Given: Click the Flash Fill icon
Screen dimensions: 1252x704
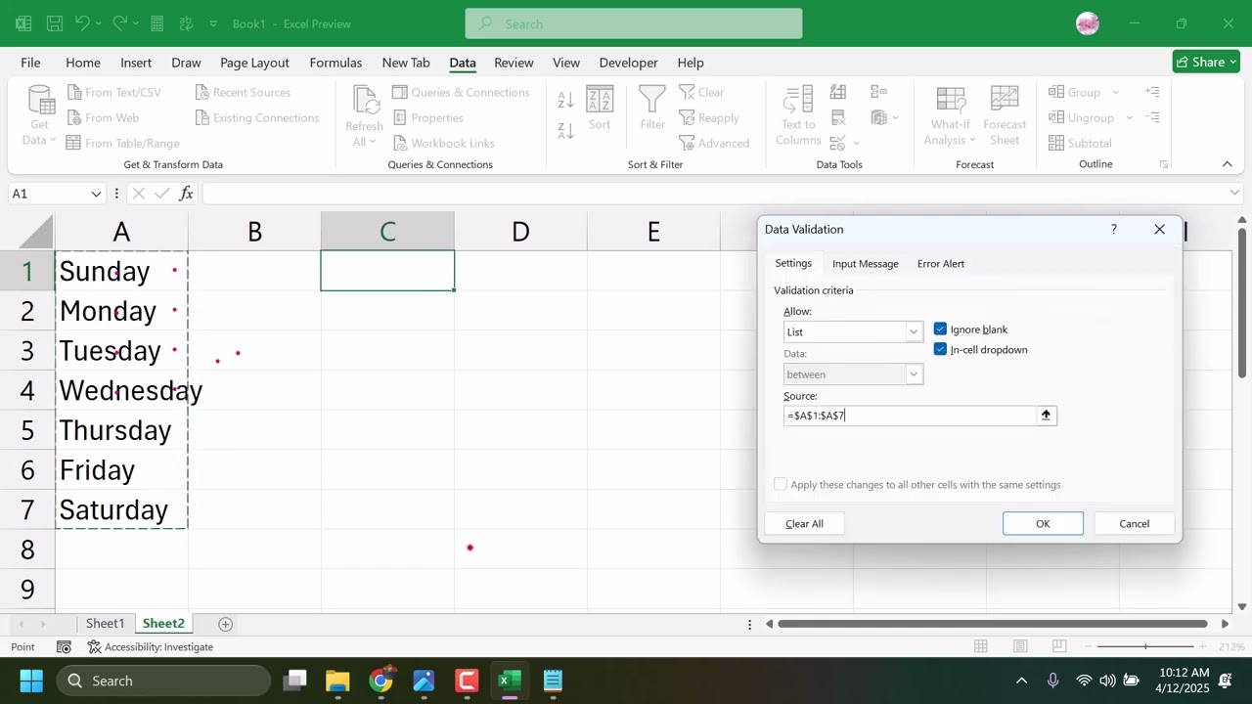Looking at the screenshot, I should click(838, 92).
